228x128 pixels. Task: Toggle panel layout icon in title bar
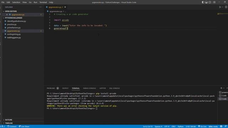point(206,2)
